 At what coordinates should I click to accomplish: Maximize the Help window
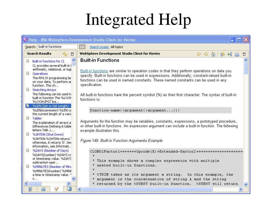pos(239,40)
